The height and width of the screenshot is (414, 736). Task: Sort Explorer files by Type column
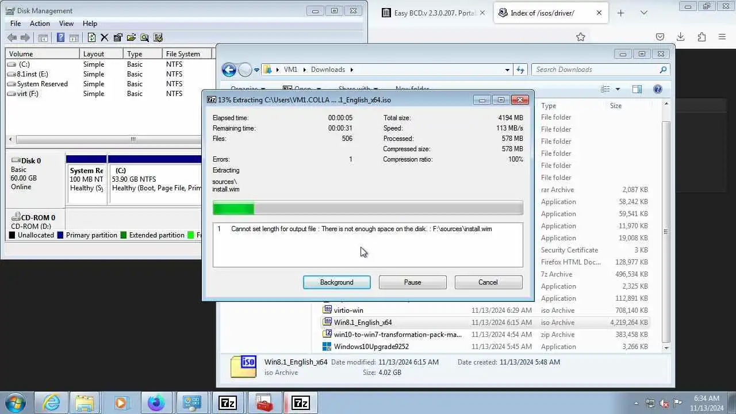tap(572, 106)
